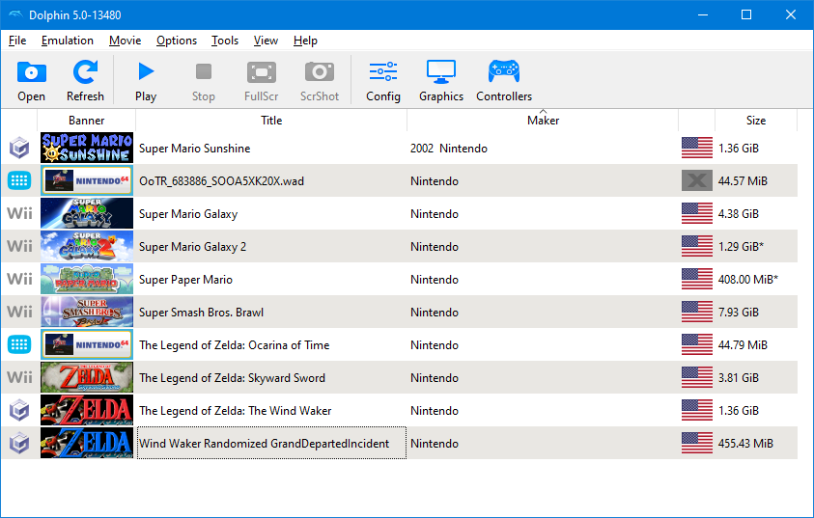Sort games by Maker column header
Screen dimensions: 814x518
tap(543, 121)
